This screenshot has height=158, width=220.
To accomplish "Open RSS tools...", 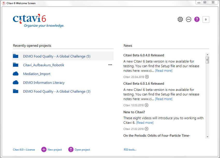I will [130, 149].
